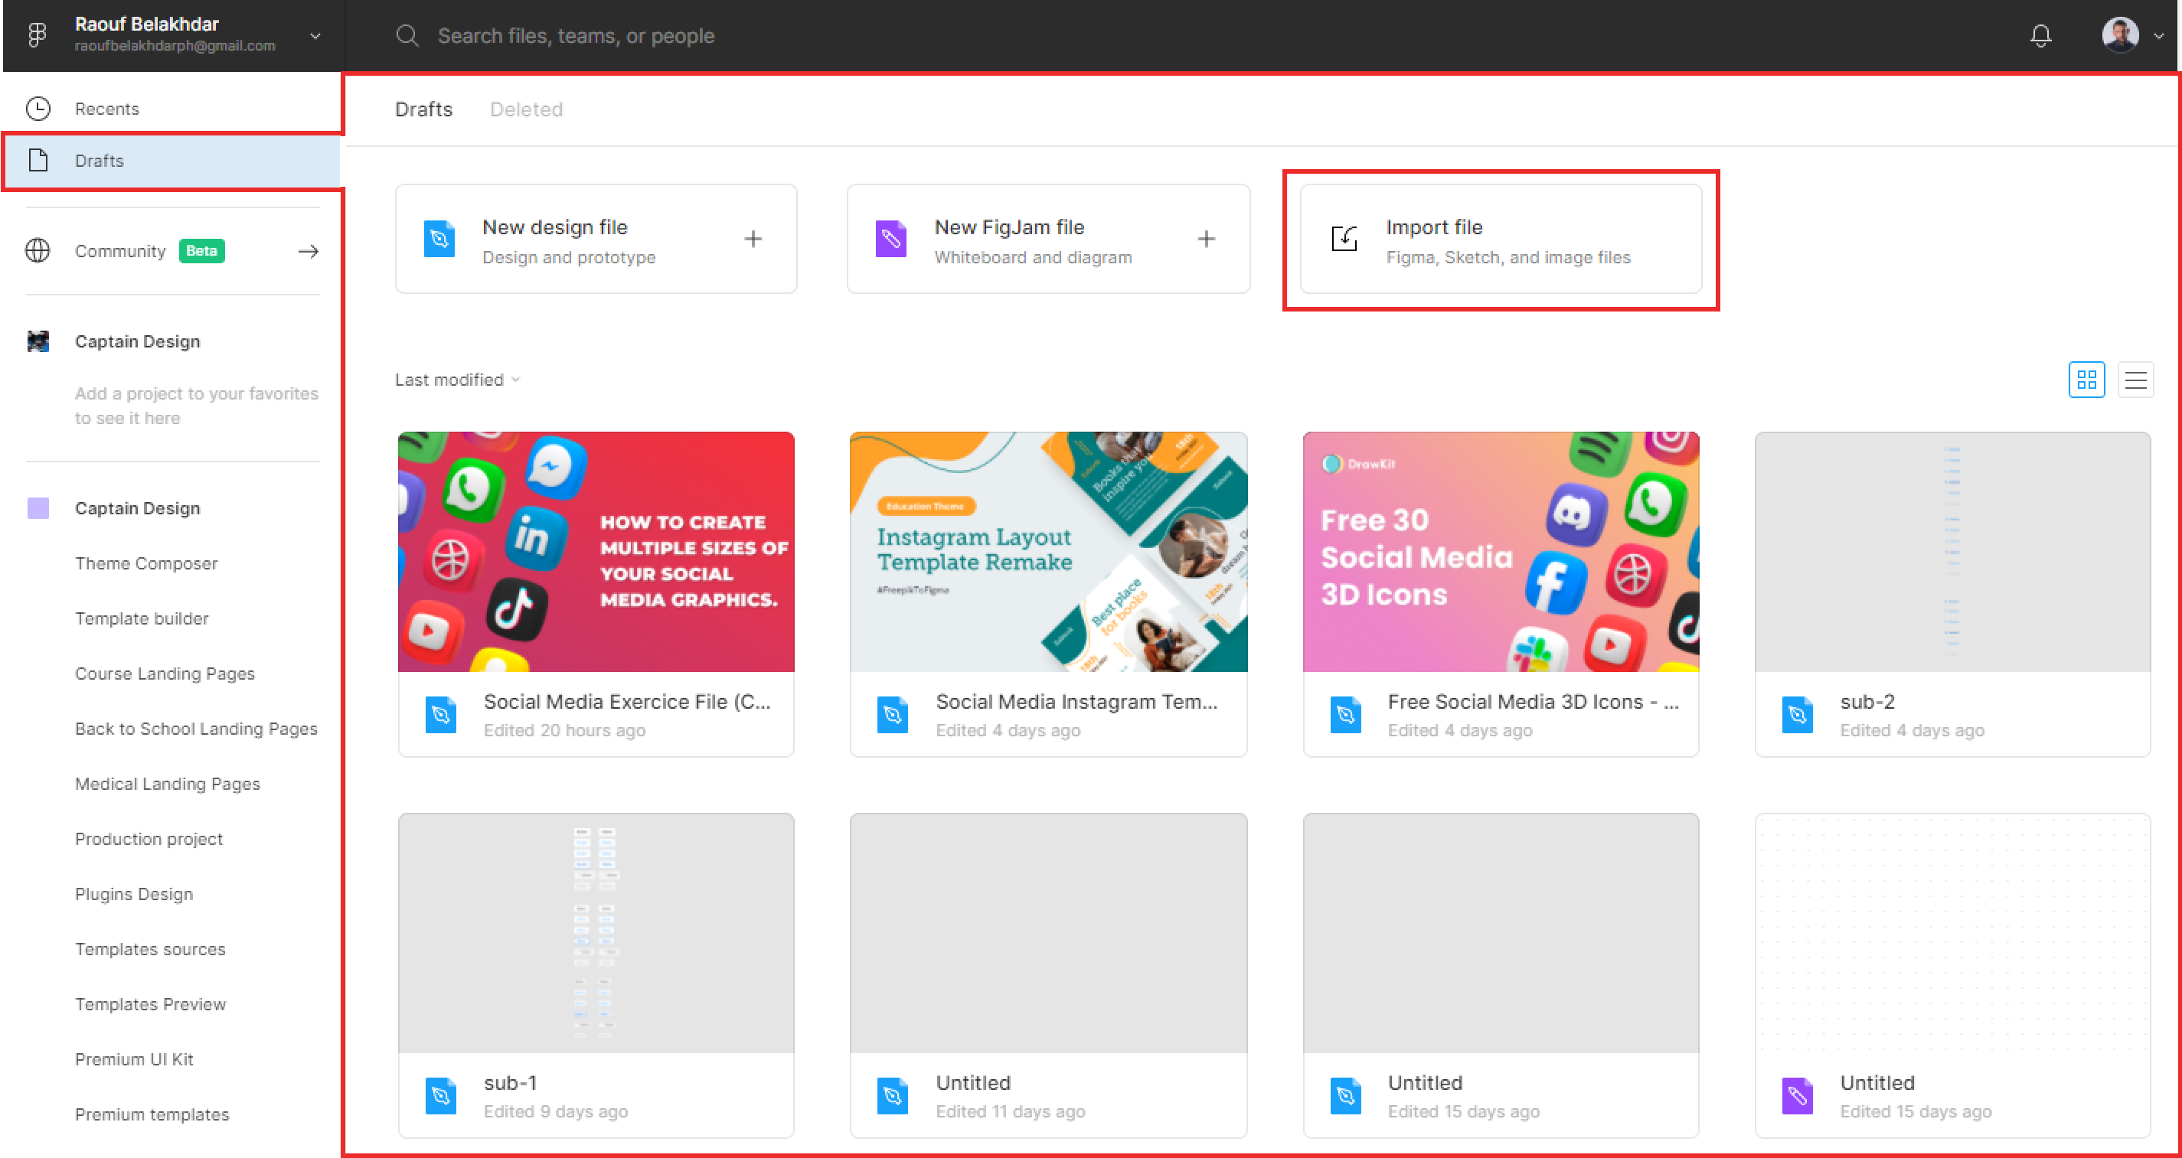Open the Theme Composer project
This screenshot has height=1158, width=2182.
[x=145, y=563]
